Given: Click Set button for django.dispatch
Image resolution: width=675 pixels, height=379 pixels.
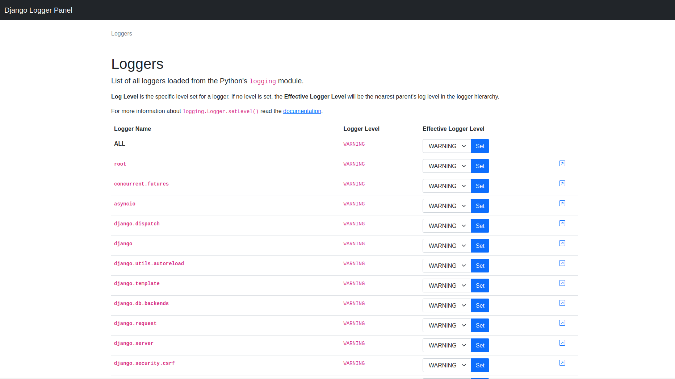Looking at the screenshot, I should point(480,226).
